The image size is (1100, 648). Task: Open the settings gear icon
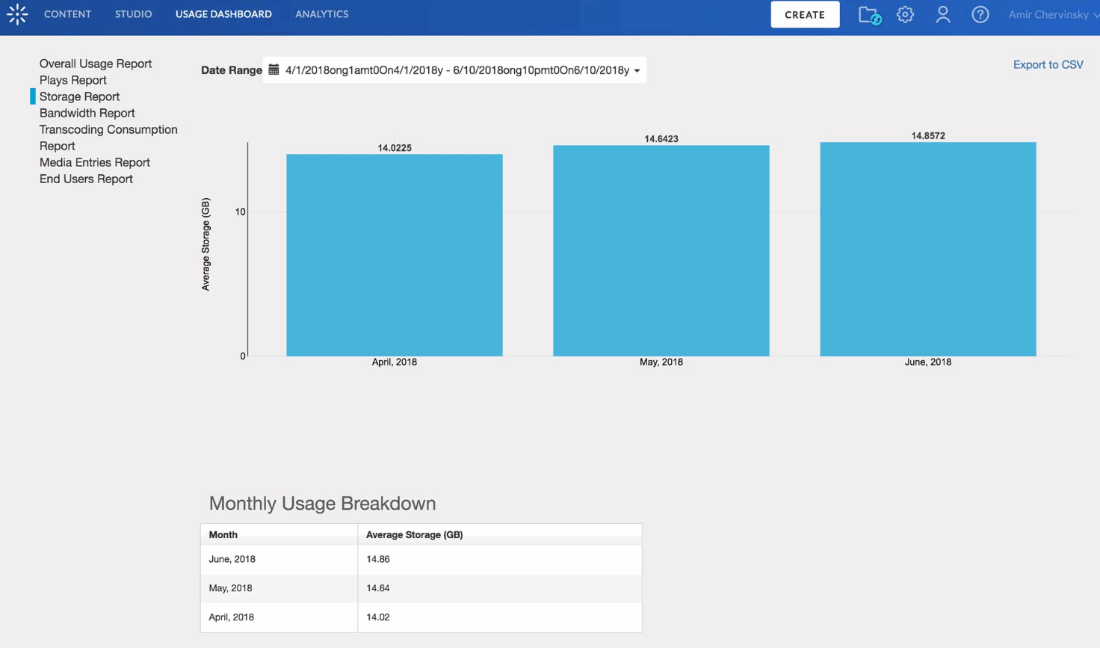tap(905, 14)
